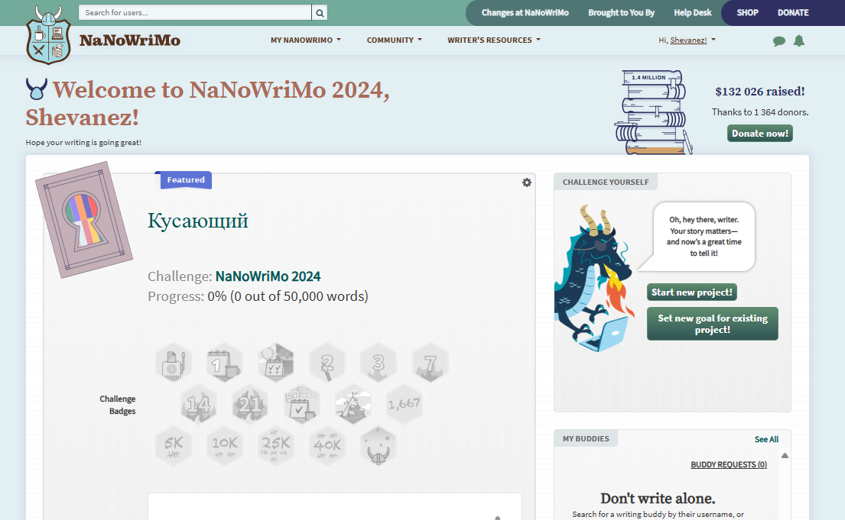Image resolution: width=845 pixels, height=520 pixels.
Task: Focus the Search for users field
Action: tap(194, 12)
